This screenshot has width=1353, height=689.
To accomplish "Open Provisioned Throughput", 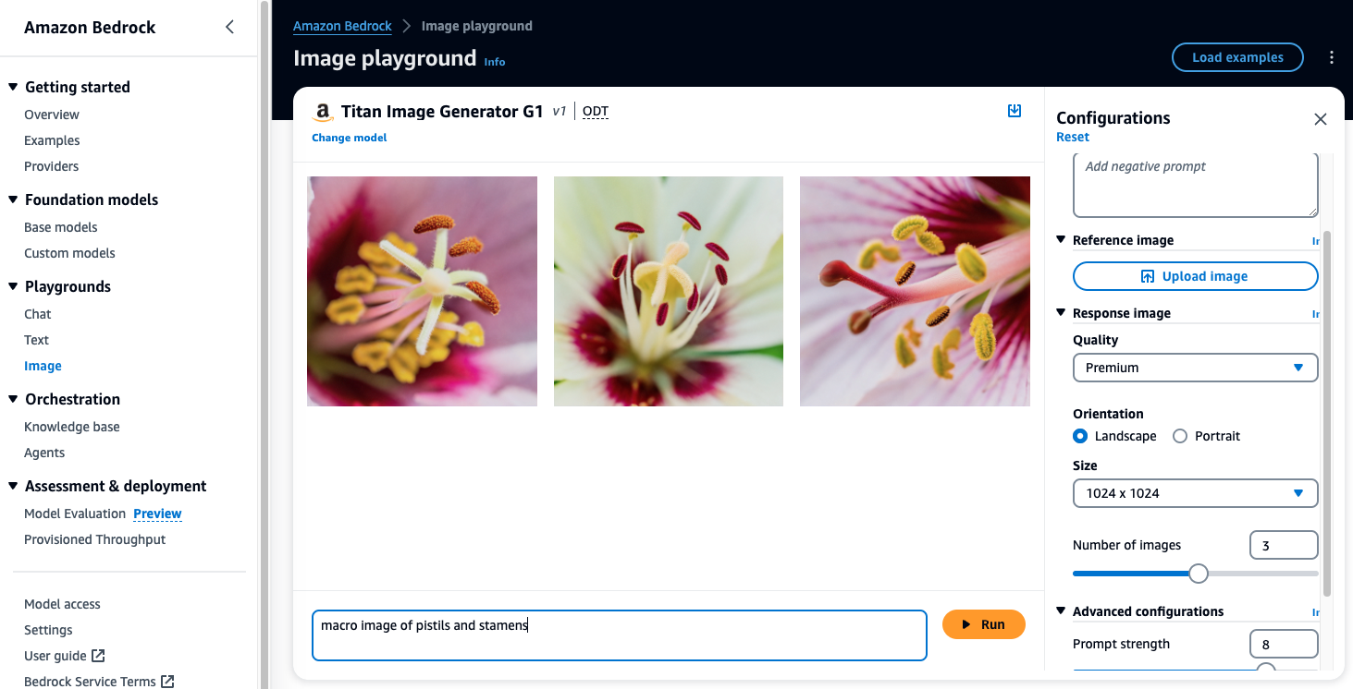I will click(95, 539).
